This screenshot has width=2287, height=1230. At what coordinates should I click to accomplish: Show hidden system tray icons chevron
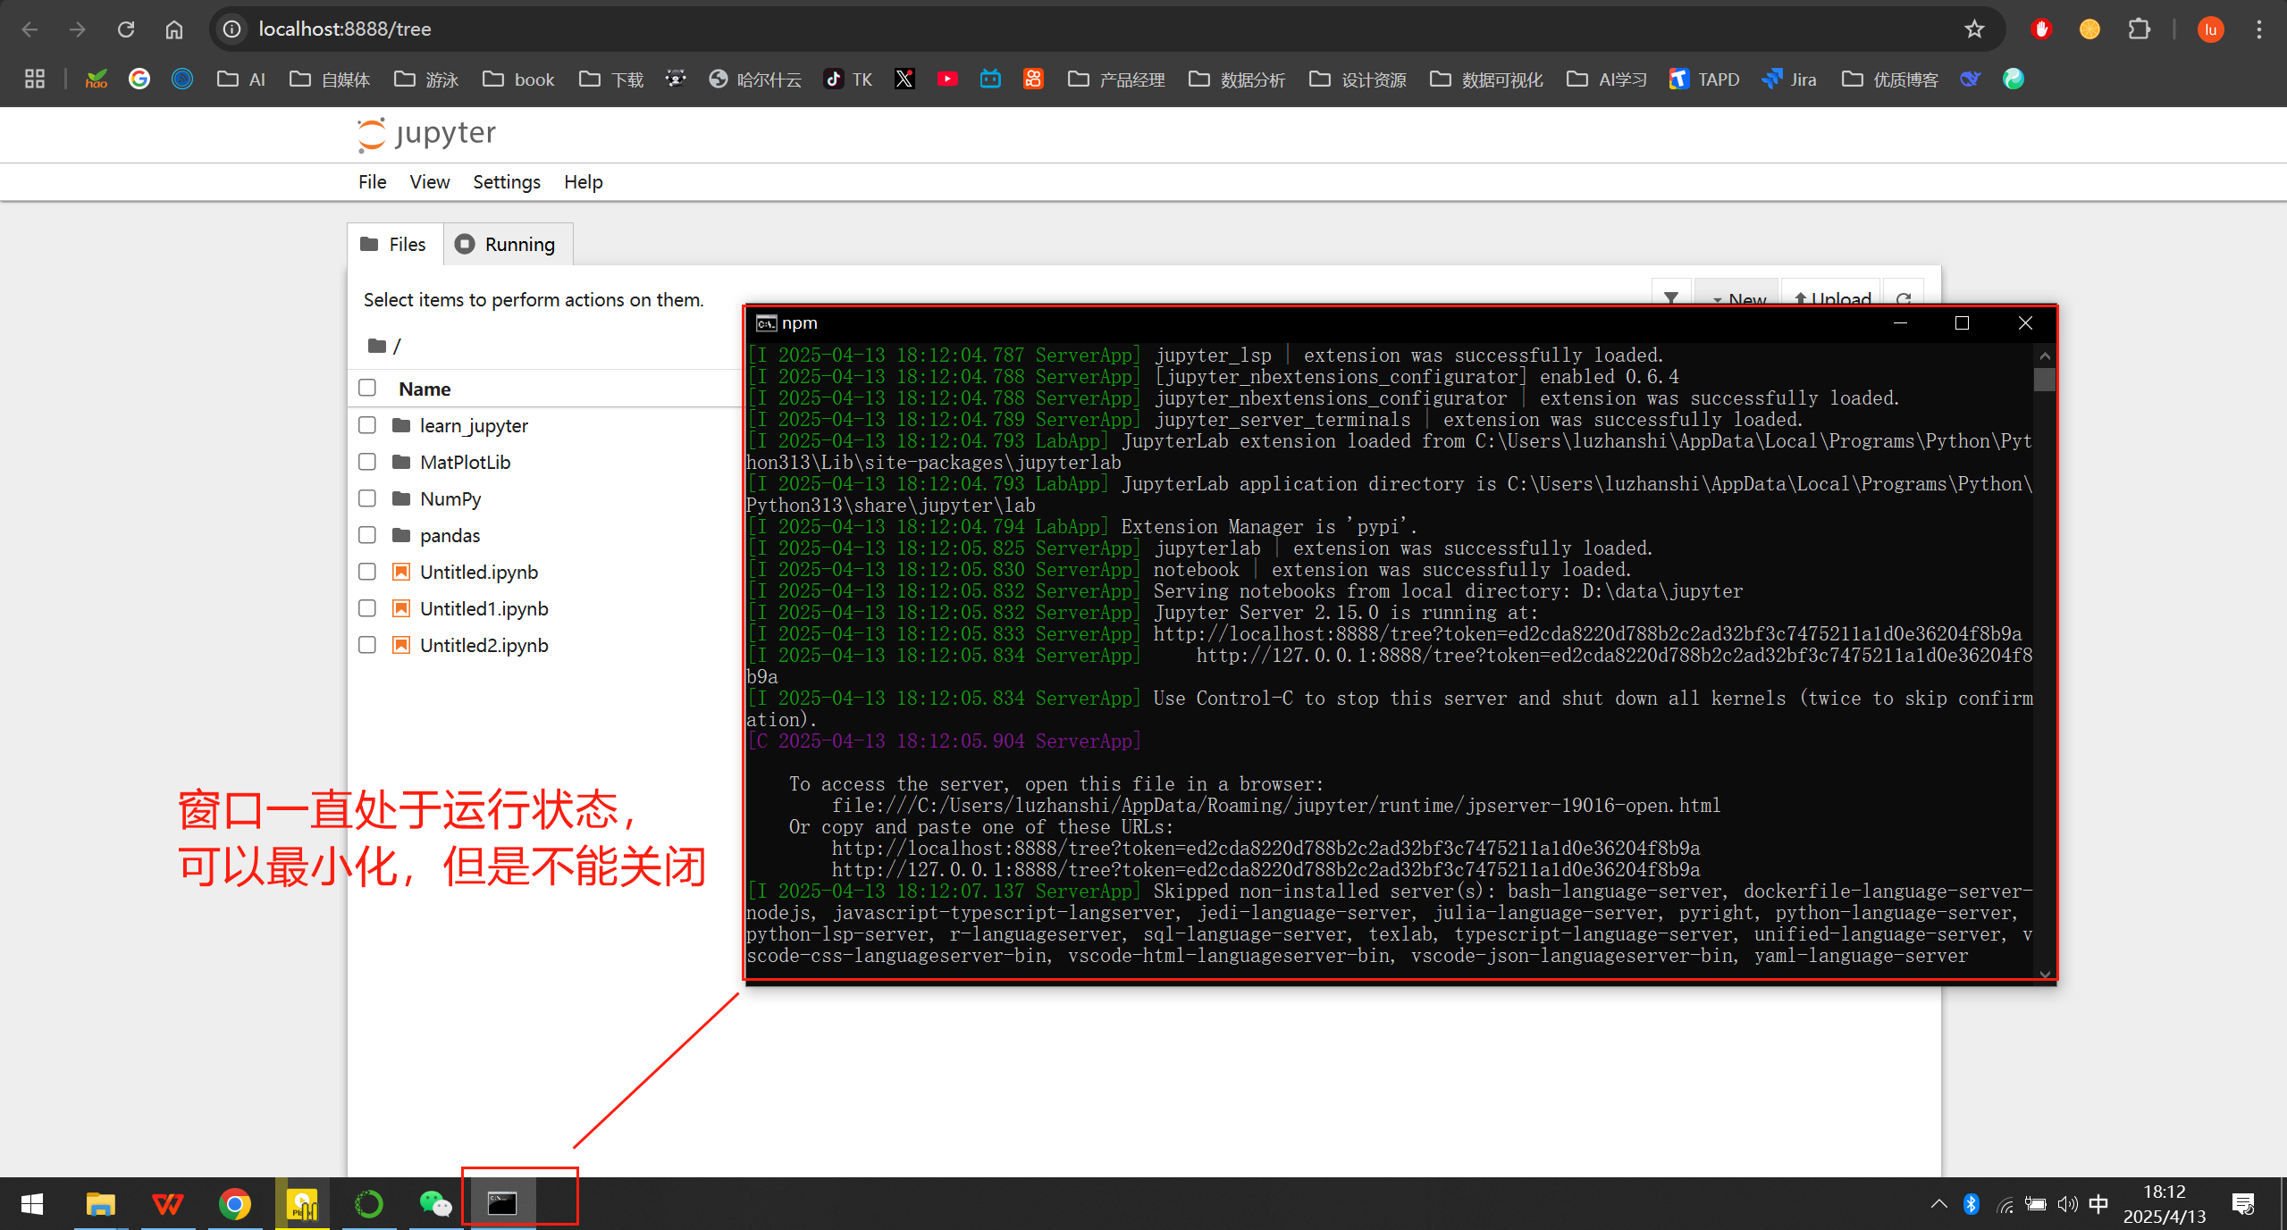[x=1938, y=1203]
